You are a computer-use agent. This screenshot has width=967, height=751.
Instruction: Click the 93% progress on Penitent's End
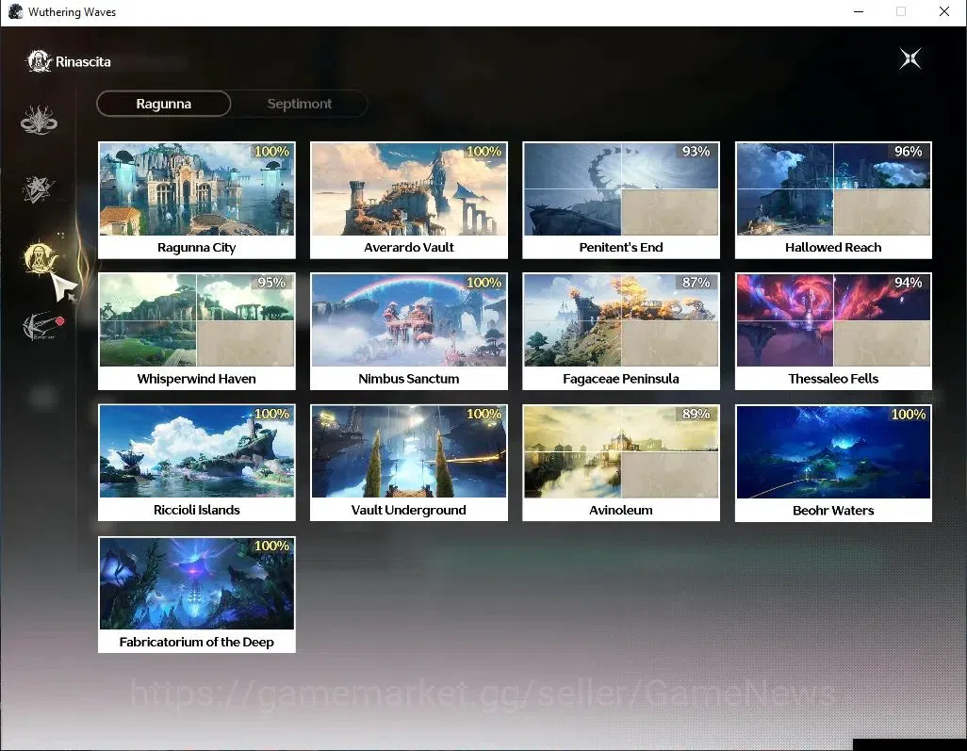click(x=696, y=151)
